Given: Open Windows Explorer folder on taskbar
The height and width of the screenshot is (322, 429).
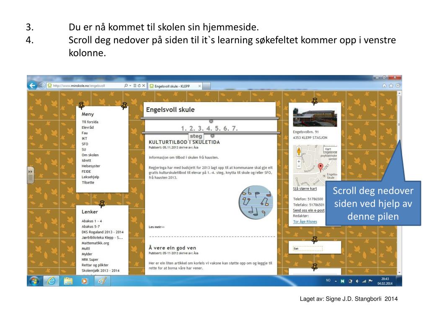Looking at the screenshot, I should click(x=68, y=281).
